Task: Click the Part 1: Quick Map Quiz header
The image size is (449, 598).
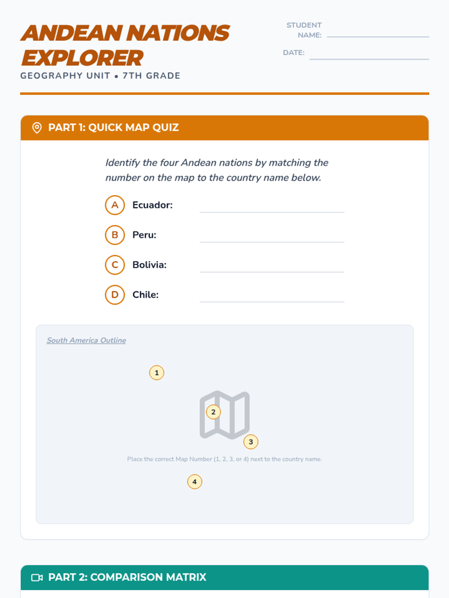Action: coord(224,128)
